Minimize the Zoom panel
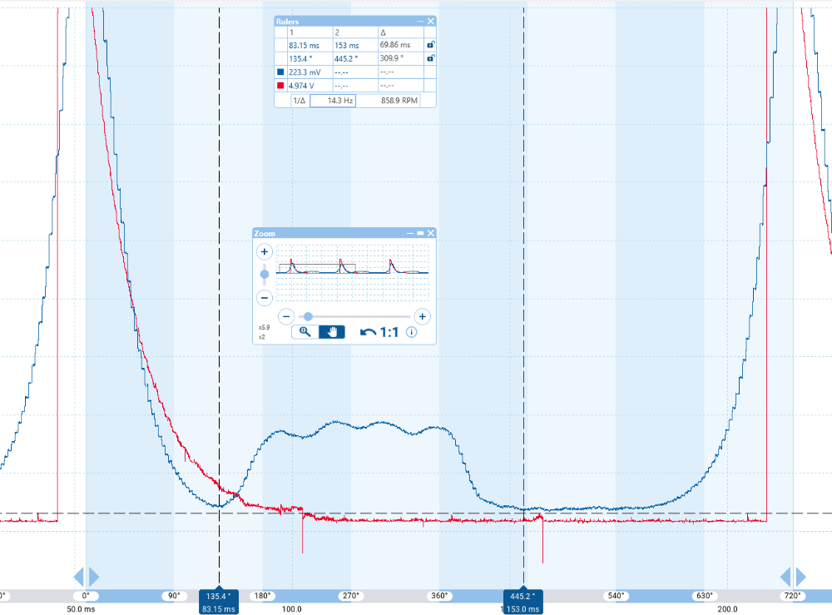This screenshot has width=832, height=615. 411,234
